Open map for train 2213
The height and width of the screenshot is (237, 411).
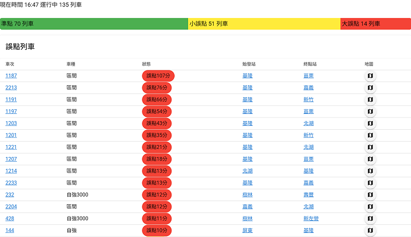370,88
